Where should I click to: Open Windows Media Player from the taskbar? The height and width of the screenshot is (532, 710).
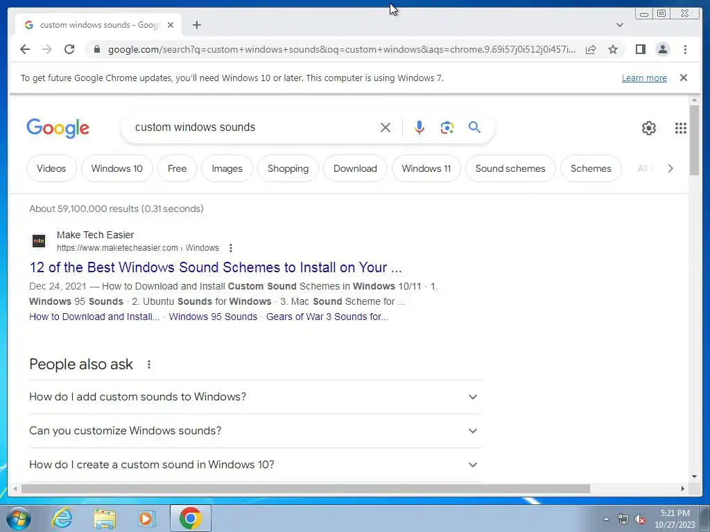point(146,518)
